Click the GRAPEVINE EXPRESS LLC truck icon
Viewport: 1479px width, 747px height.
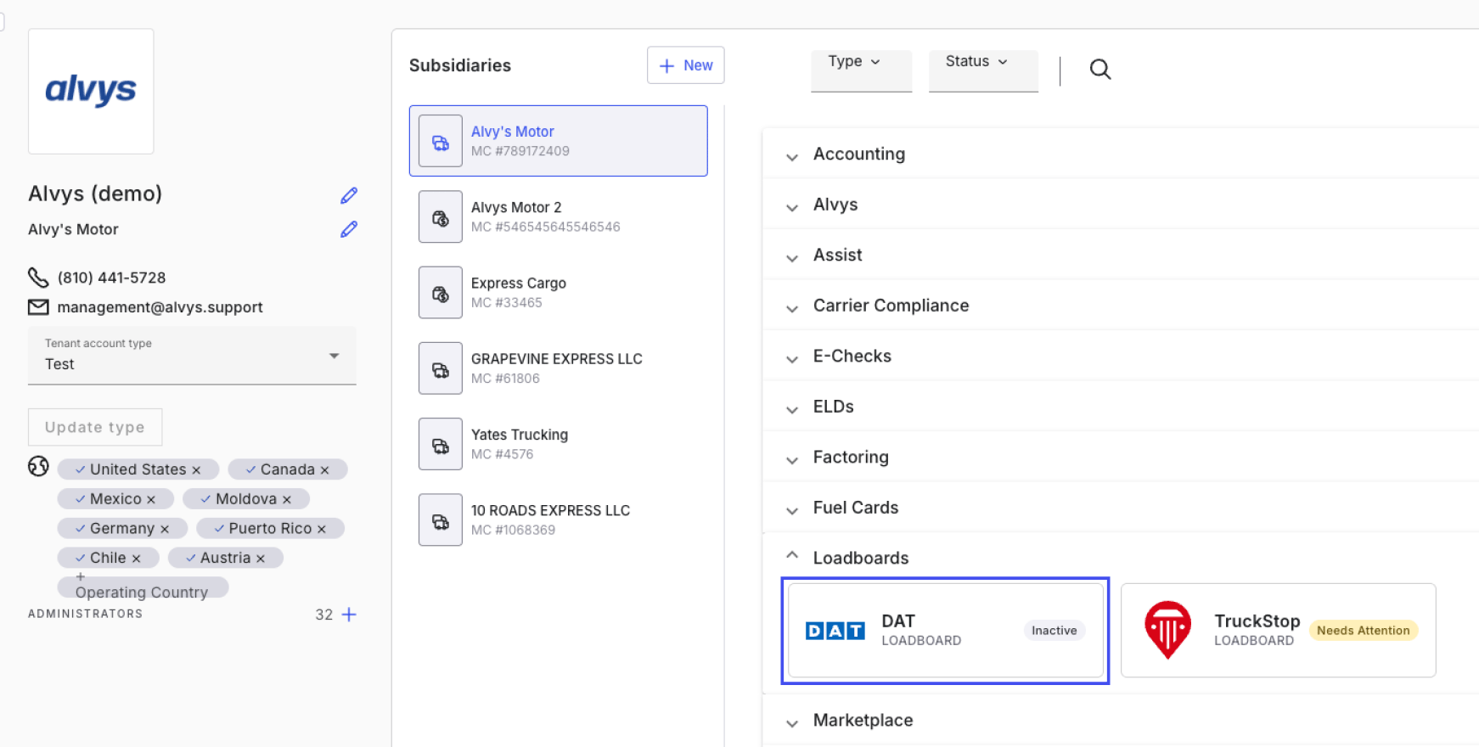click(x=441, y=368)
